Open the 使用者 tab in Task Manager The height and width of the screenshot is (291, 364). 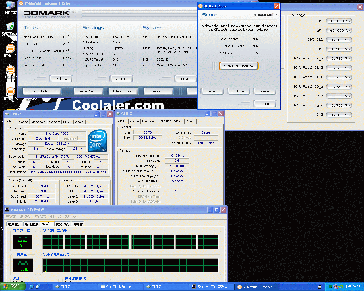tap(78, 224)
